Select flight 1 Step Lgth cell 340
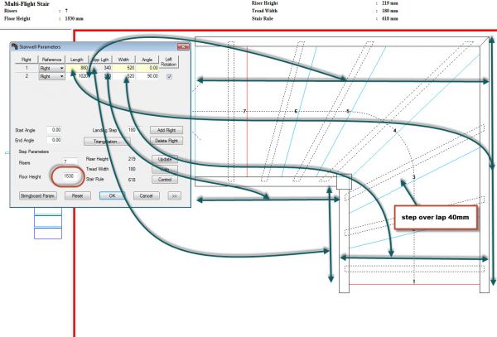The height and width of the screenshot is (337, 497). pos(100,68)
